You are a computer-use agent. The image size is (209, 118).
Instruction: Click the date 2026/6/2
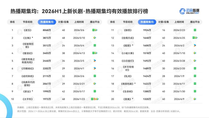coord(179,45)
